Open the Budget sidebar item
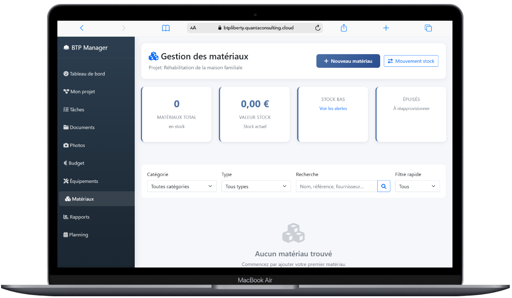Screen dimensions: 512x298 pos(76,163)
